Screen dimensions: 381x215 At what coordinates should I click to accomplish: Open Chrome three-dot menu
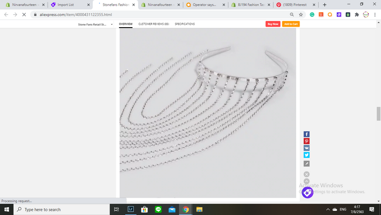tap(375, 15)
